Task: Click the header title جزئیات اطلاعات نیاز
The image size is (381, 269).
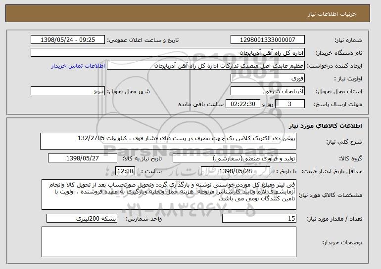Action: pos(332,14)
